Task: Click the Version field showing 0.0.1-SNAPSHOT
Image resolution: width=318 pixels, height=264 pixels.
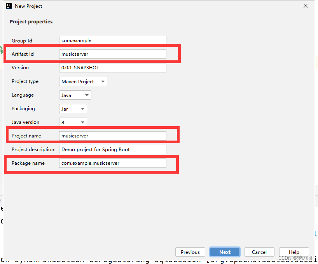Action: point(113,68)
